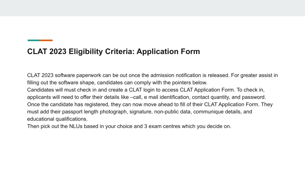305x171 pixels.
Task: Click the line starting "Once the candidate has registered"
Action: (150, 104)
